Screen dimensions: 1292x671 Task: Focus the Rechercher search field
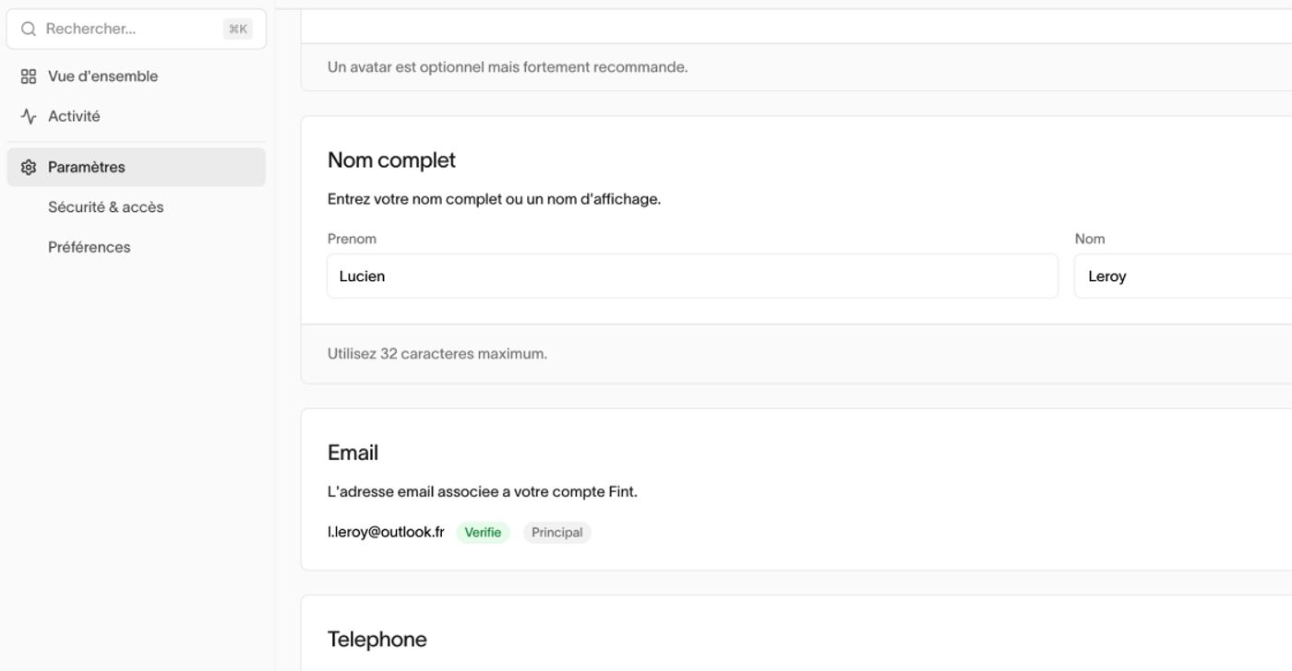[137, 29]
